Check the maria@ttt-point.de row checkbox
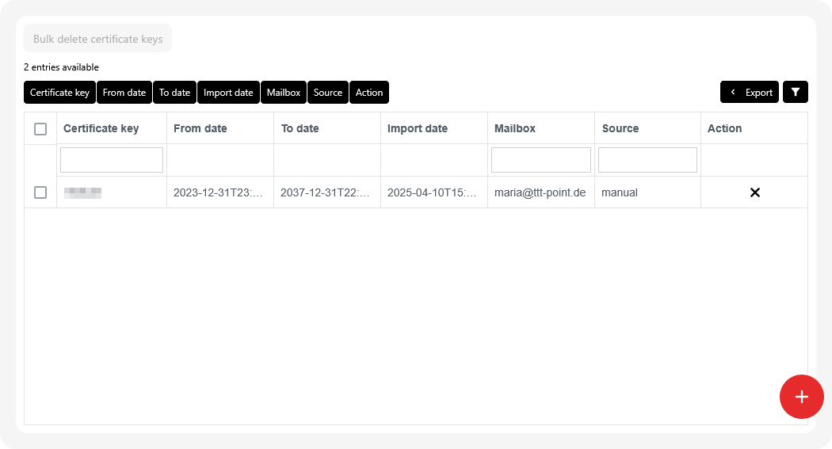This screenshot has height=449, width=832. 40,192
